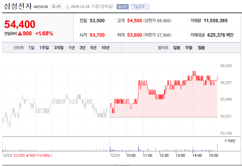Click the purple 거래량 legend marker
This screenshot has width=242, height=166.
226,141
